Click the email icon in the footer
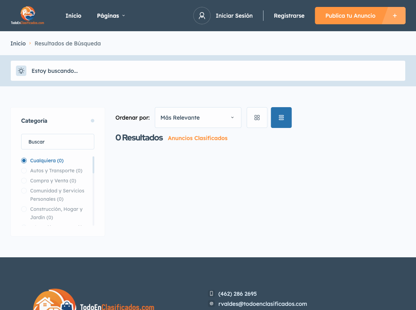The height and width of the screenshot is (310, 416). point(212,303)
